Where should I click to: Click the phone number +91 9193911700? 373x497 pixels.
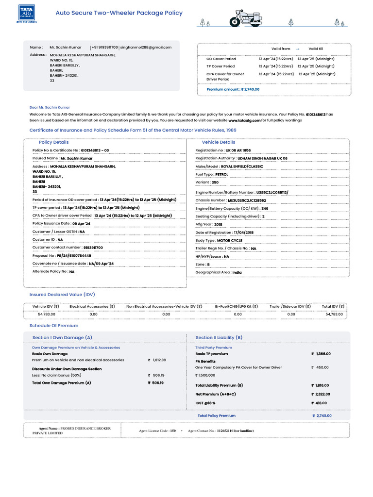pos(105,47)
